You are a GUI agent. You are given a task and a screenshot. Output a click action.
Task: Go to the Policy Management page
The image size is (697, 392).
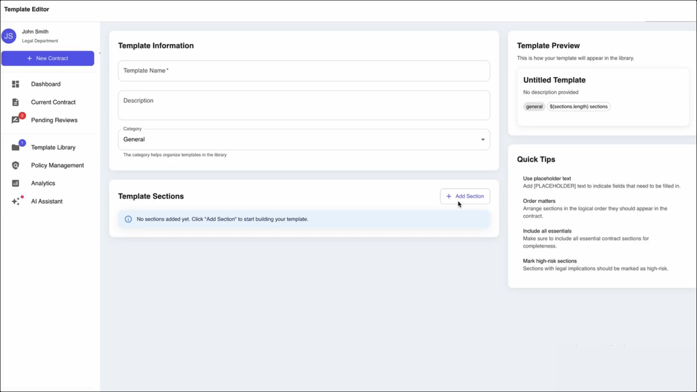[57, 166]
